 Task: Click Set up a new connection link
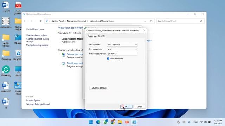(x=75, y=54)
